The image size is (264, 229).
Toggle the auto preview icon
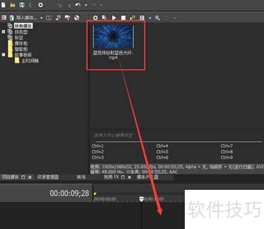point(133,17)
